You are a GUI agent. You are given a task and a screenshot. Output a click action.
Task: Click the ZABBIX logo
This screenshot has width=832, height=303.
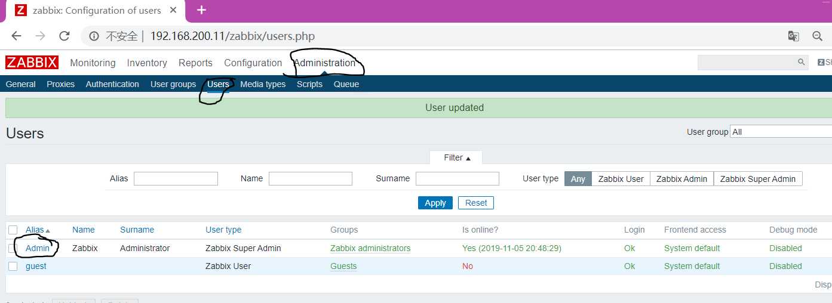32,63
